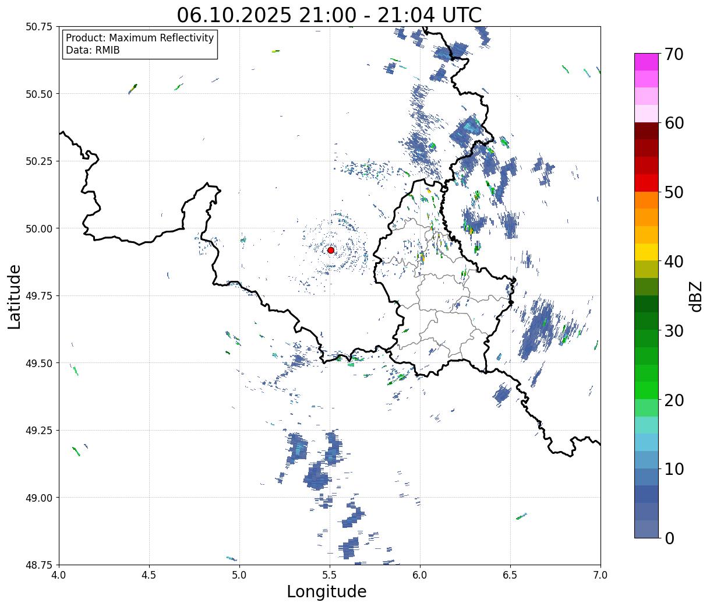
Task: Click longitude tick label "6.5"
Action: (510, 575)
